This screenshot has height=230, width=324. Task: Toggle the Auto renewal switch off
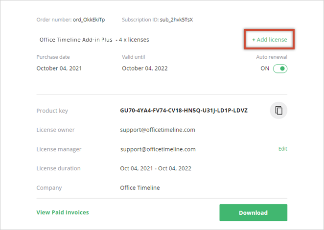(x=280, y=69)
